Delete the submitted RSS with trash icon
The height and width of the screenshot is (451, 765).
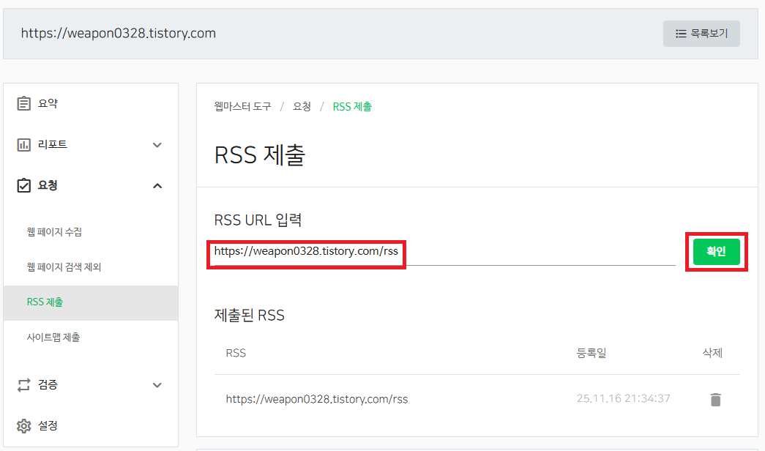click(x=715, y=399)
